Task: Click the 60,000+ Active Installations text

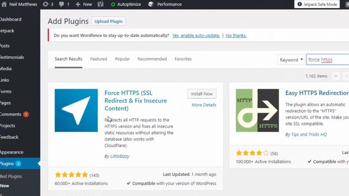Action: coord(81,183)
